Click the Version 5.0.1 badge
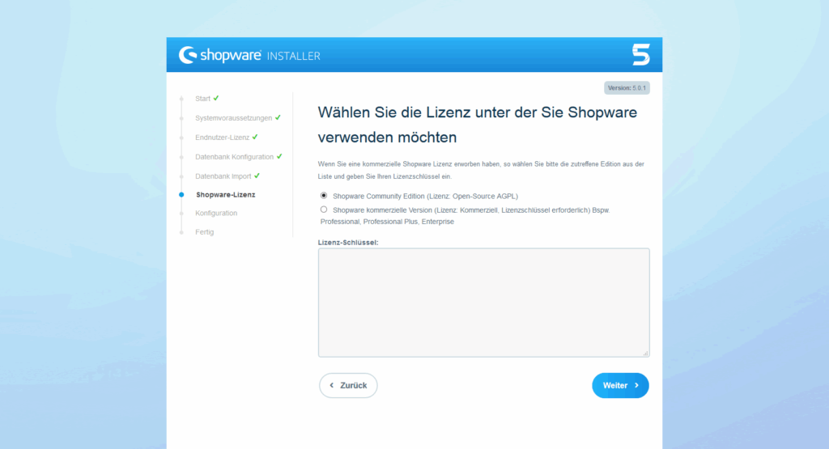 [627, 88]
